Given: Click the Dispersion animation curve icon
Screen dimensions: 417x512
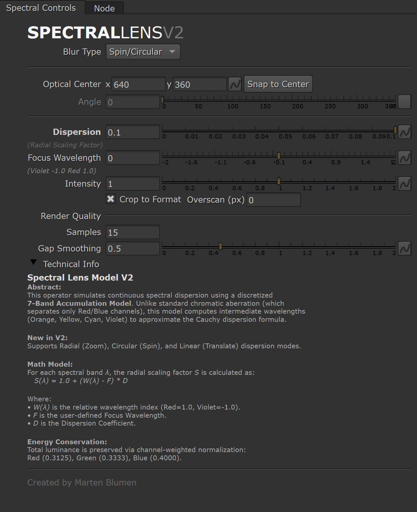Looking at the screenshot, I should 405,132.
